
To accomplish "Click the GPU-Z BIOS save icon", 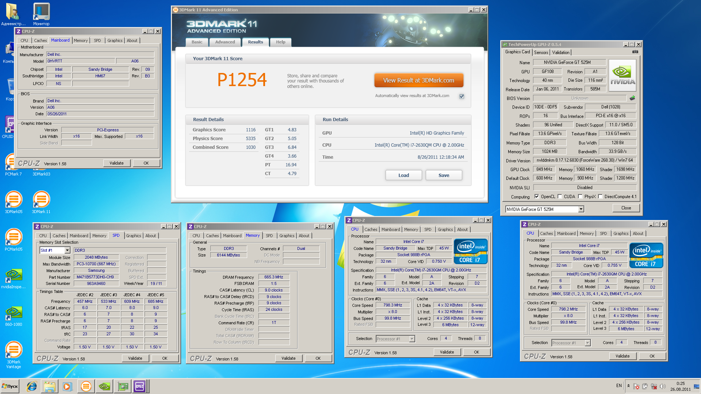I will pos(632,98).
